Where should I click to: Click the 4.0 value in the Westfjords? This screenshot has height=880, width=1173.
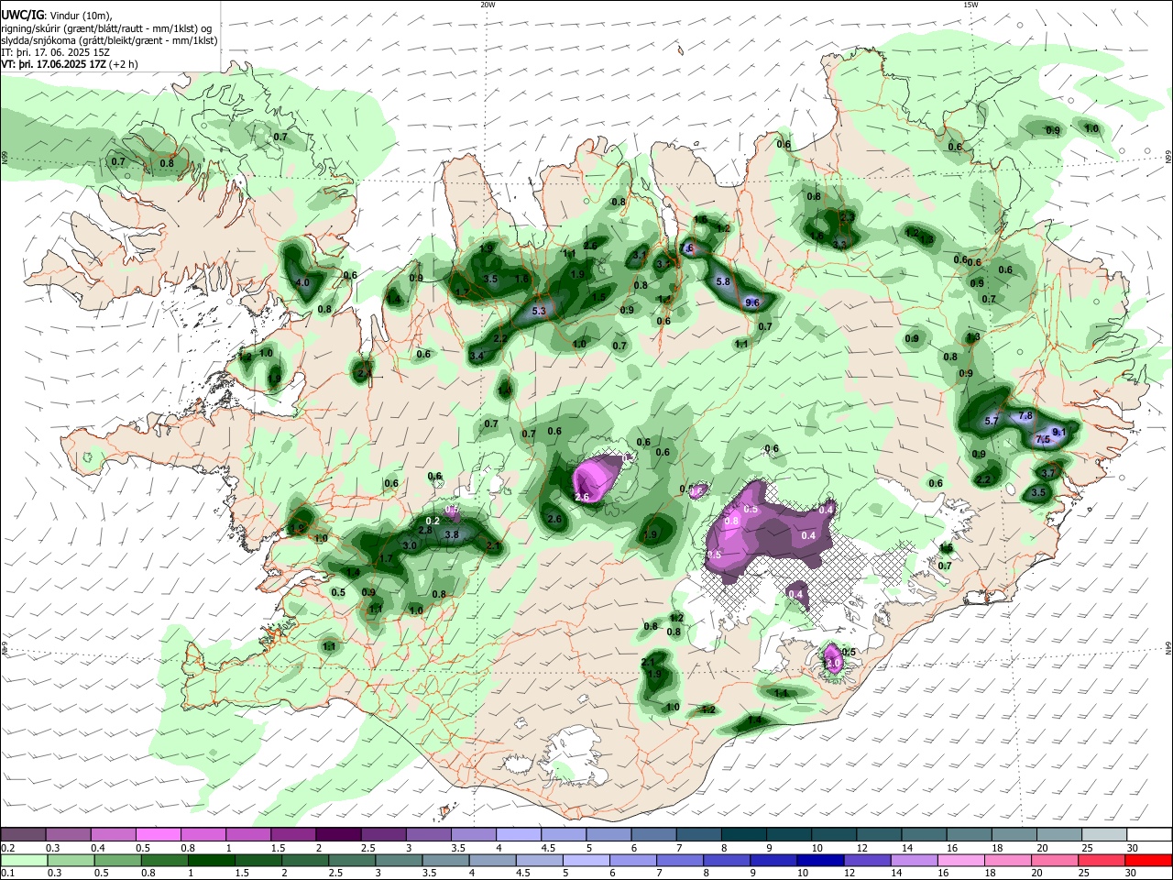pyautogui.click(x=302, y=283)
